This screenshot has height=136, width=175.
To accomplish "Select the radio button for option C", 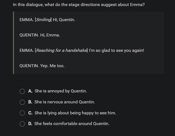I will click(x=22, y=113).
